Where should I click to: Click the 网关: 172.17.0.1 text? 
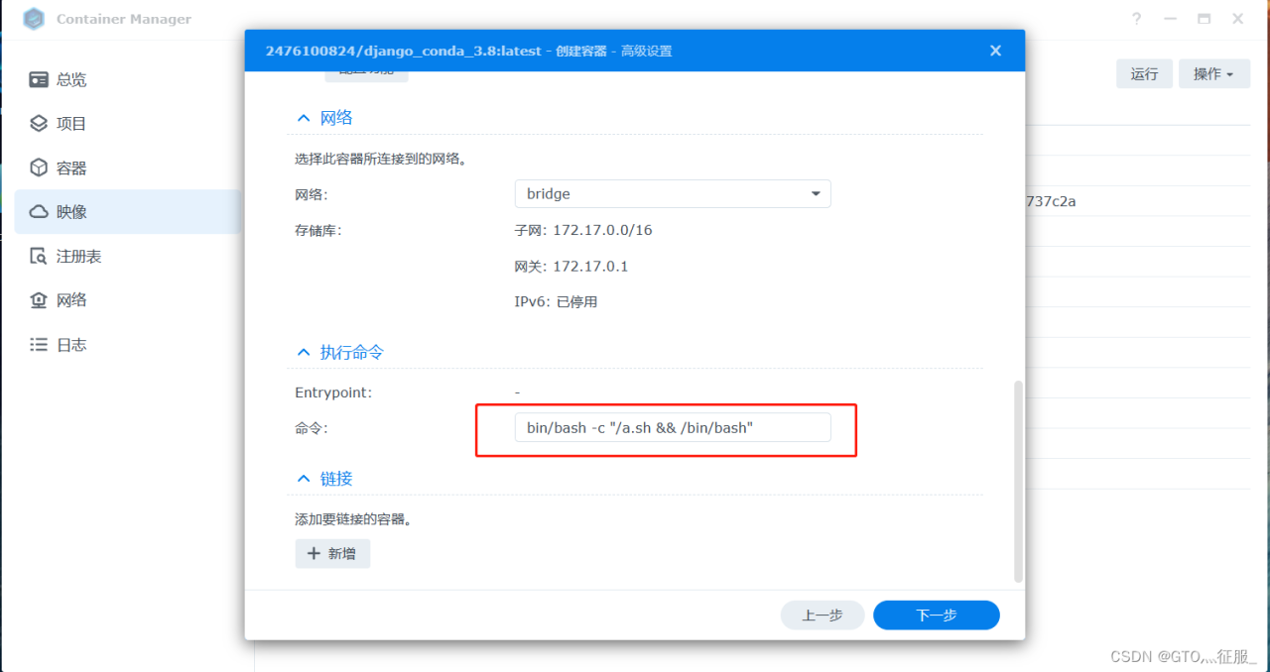571,266
